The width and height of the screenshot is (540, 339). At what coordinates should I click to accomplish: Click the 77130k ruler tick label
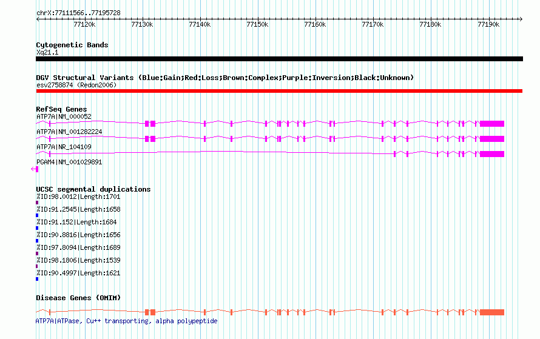[142, 24]
